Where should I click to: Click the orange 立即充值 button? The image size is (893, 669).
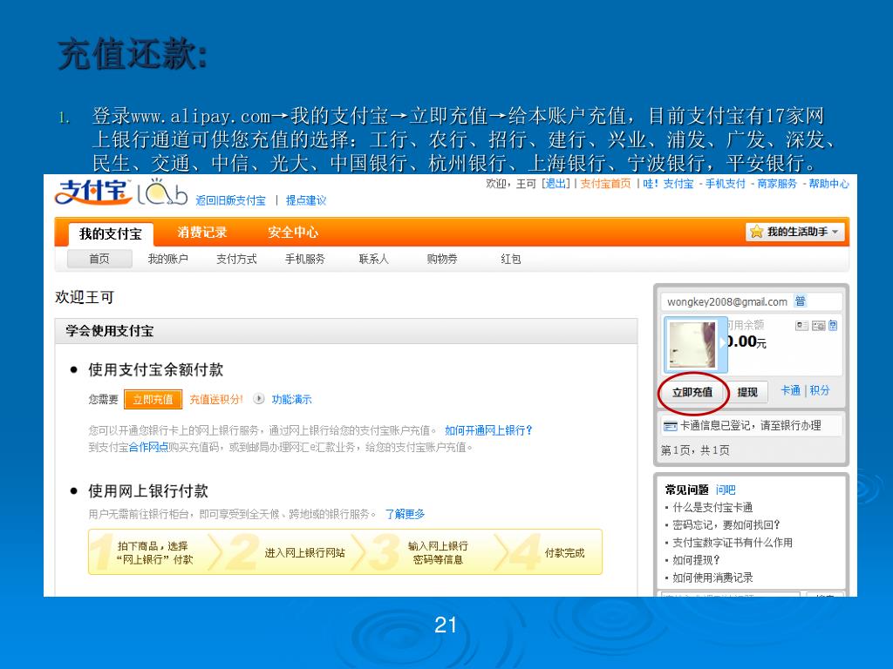pos(153,399)
